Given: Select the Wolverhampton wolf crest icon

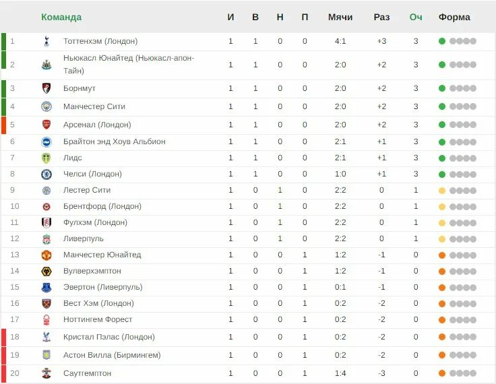Looking at the screenshot, I should (x=46, y=271).
